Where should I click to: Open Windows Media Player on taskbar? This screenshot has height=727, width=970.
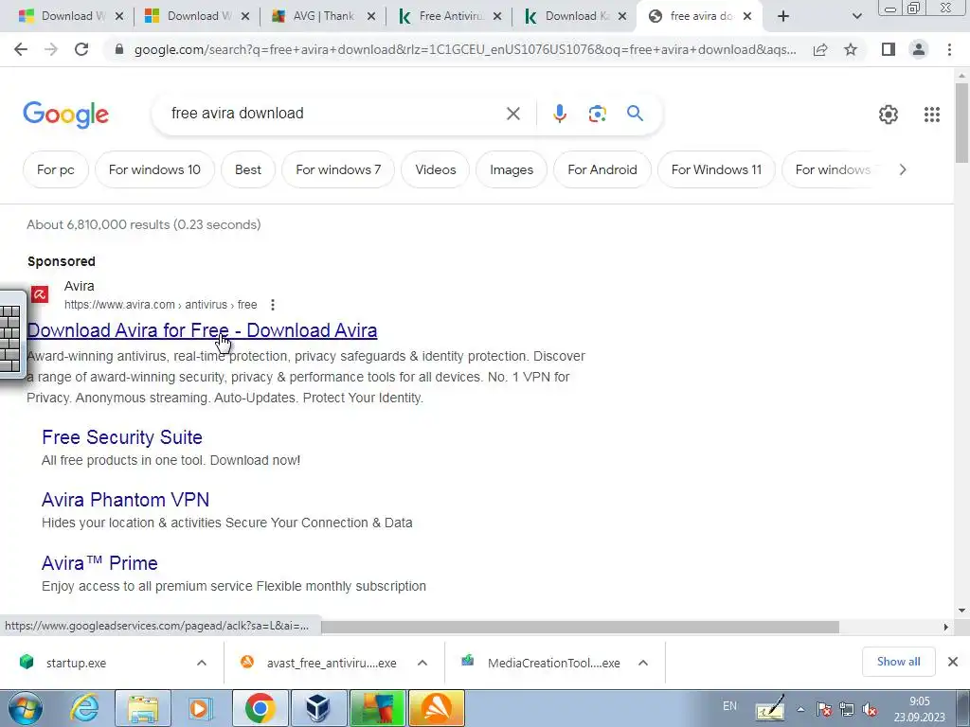(201, 708)
